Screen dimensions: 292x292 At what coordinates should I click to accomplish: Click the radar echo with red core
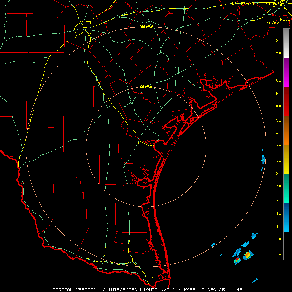[237, 260]
